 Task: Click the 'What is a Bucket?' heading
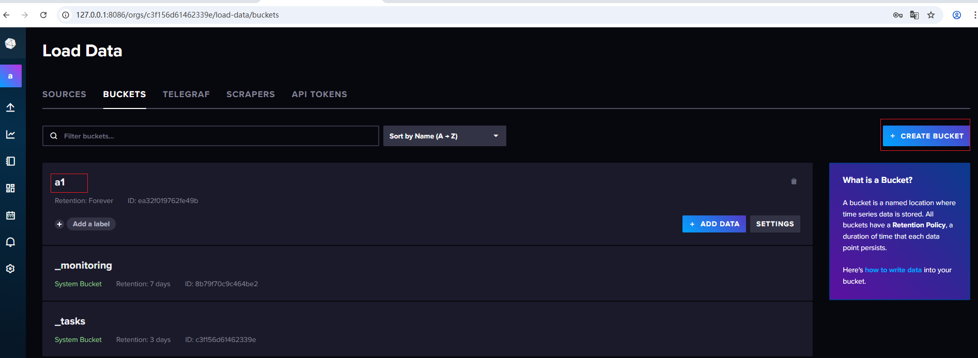point(877,180)
